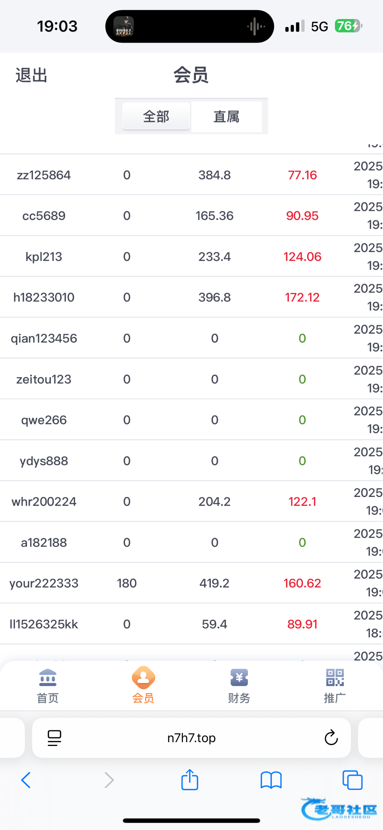
Task: Tap the 172.12 value for h18233010
Action: tap(302, 297)
